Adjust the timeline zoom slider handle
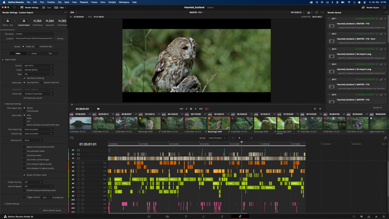389x219 pixels. click(239, 138)
